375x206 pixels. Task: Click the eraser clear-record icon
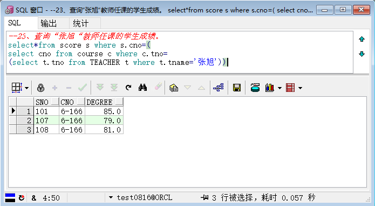[x=158, y=87]
